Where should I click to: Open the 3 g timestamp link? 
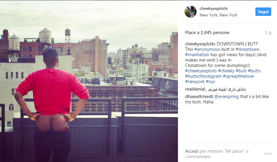coord(268,33)
